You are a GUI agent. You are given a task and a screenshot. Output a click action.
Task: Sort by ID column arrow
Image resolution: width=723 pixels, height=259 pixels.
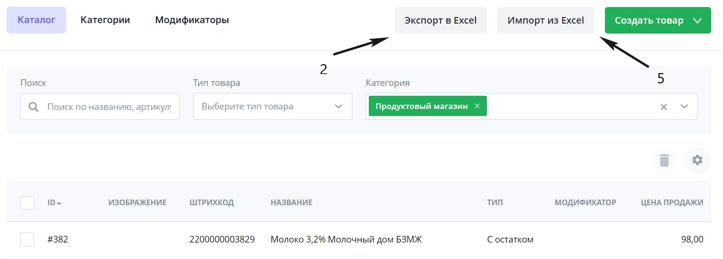click(59, 203)
